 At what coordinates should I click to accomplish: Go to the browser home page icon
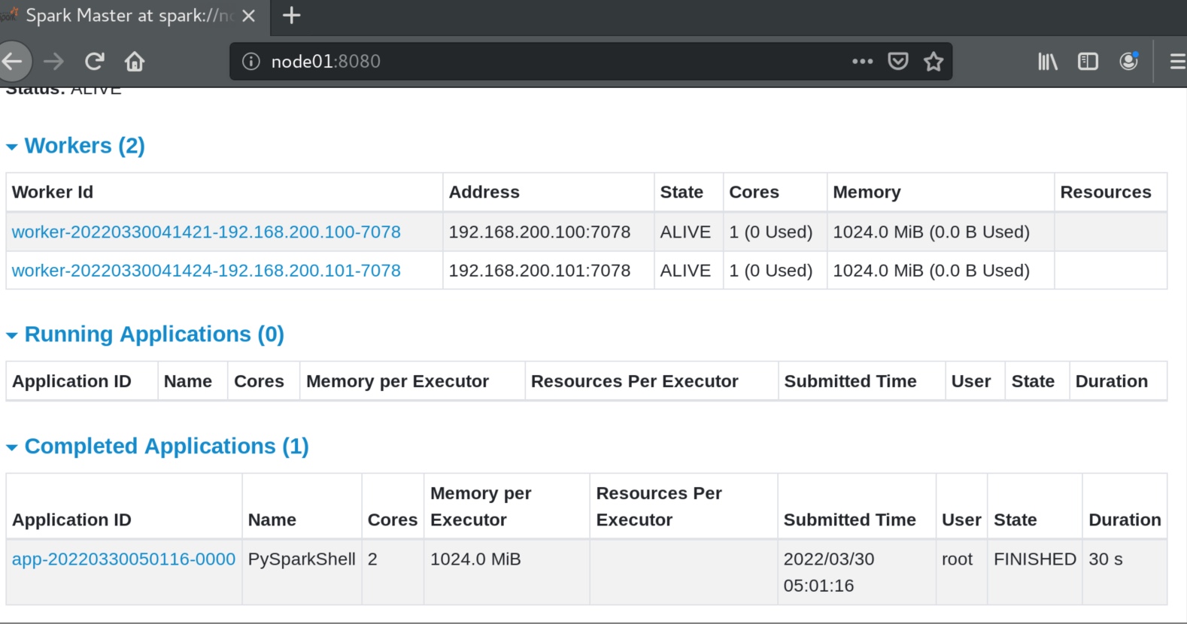pyautogui.click(x=135, y=61)
